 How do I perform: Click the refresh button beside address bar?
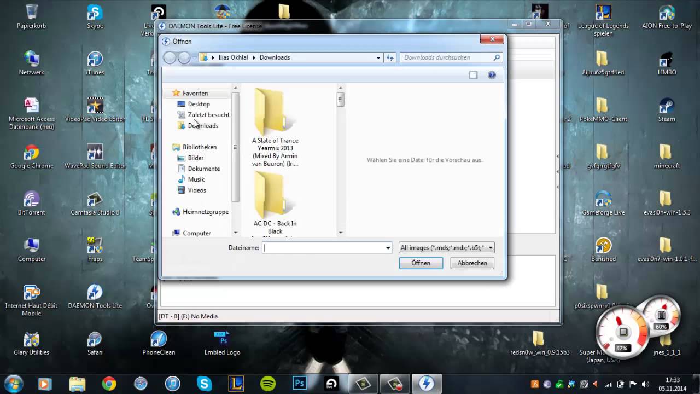point(390,57)
